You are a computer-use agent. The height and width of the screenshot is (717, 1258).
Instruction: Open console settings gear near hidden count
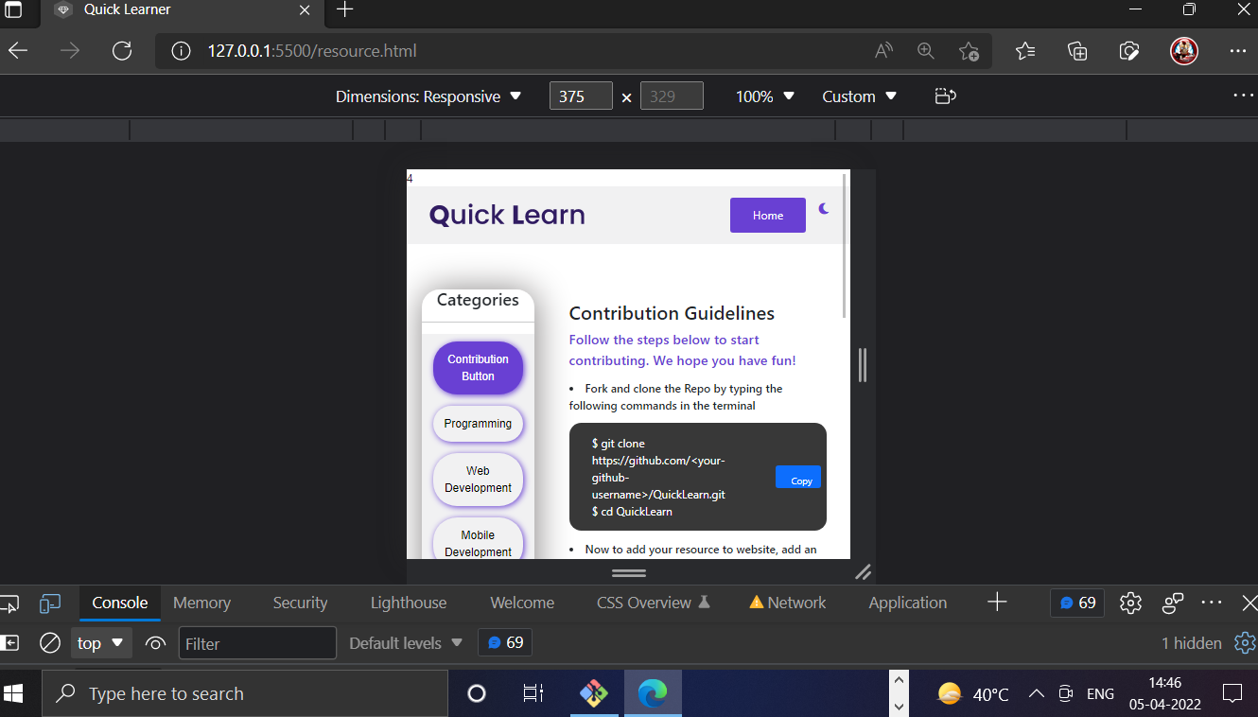pos(1245,643)
